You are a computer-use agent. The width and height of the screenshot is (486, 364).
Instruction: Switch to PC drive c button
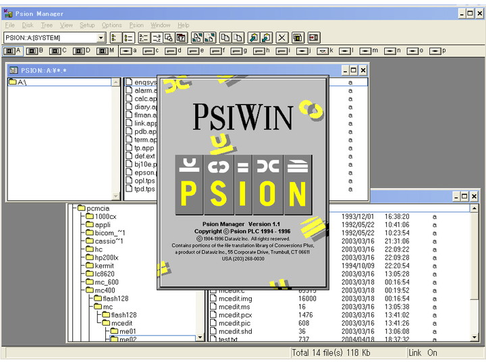(x=151, y=51)
